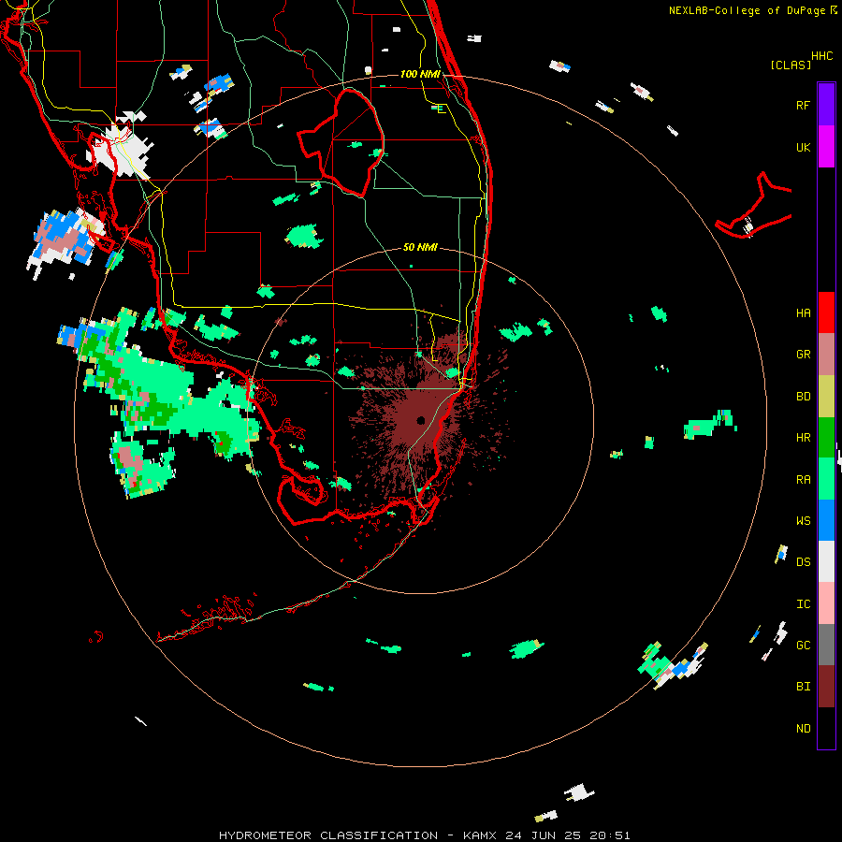Image resolution: width=842 pixels, height=842 pixels.
Task: Click the RA light green legend swatch
Action: coord(826,479)
